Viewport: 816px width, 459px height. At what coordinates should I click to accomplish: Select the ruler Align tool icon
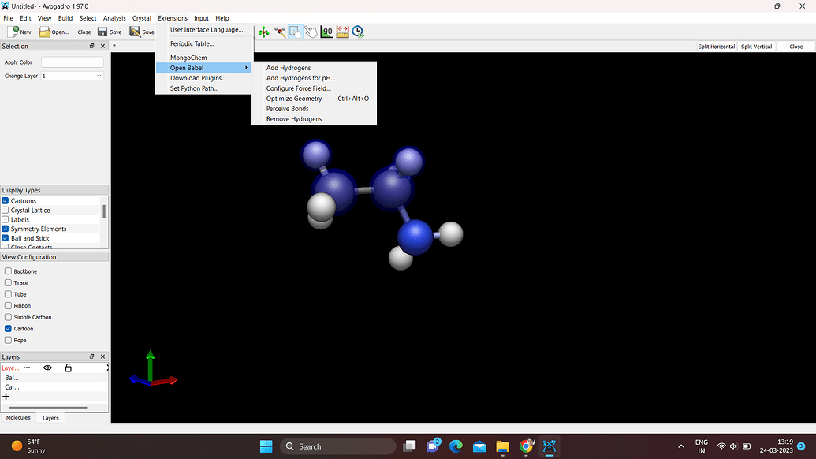(342, 32)
